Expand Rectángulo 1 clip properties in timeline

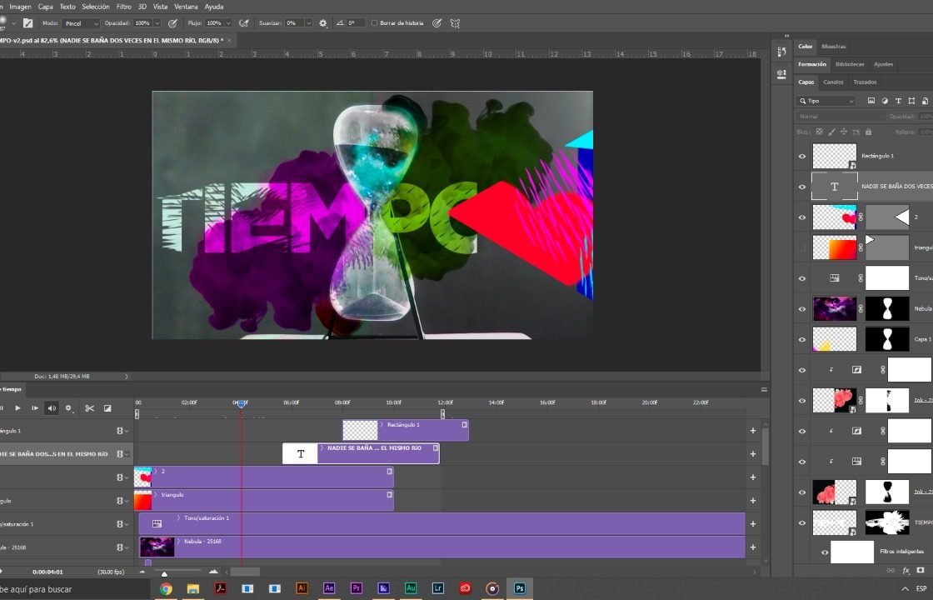pyautogui.click(x=382, y=425)
